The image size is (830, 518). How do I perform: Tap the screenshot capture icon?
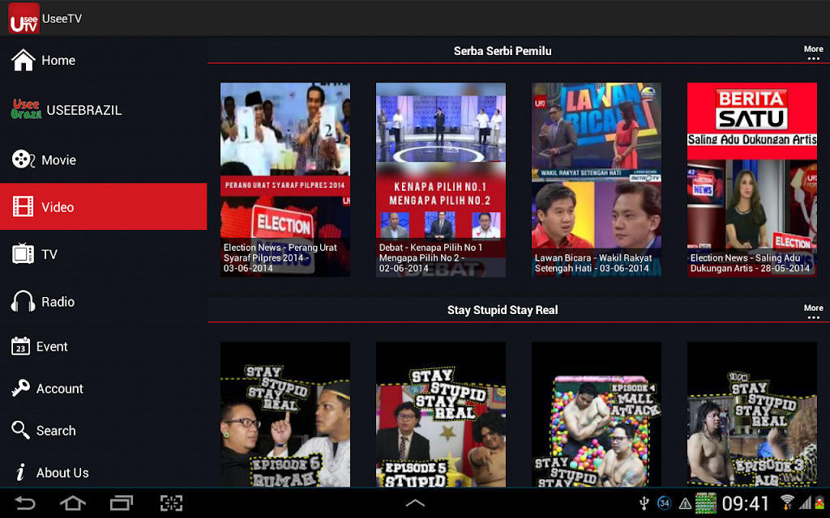pyautogui.click(x=171, y=503)
